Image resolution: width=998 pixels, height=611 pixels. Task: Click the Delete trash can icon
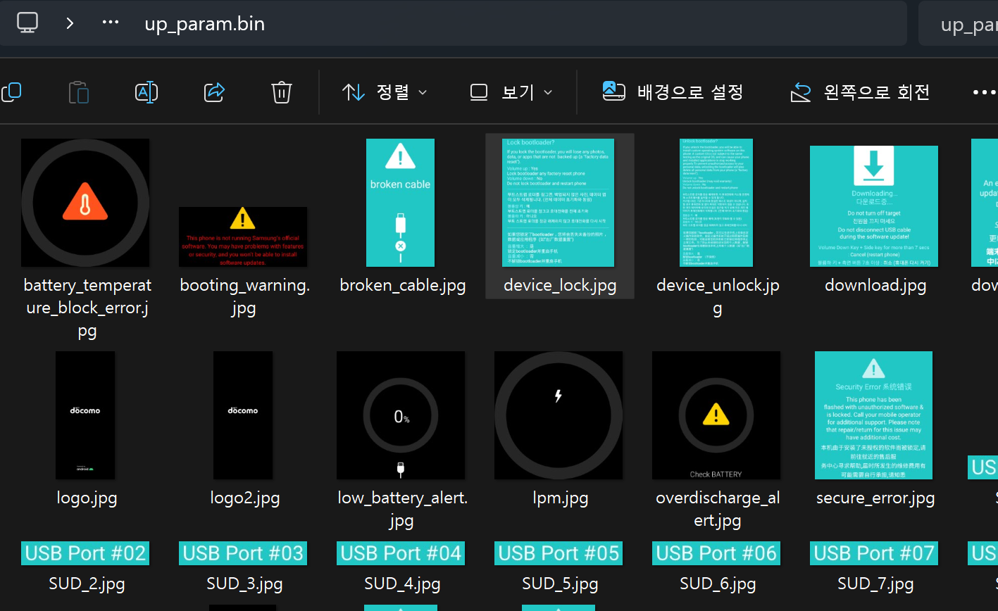(282, 92)
